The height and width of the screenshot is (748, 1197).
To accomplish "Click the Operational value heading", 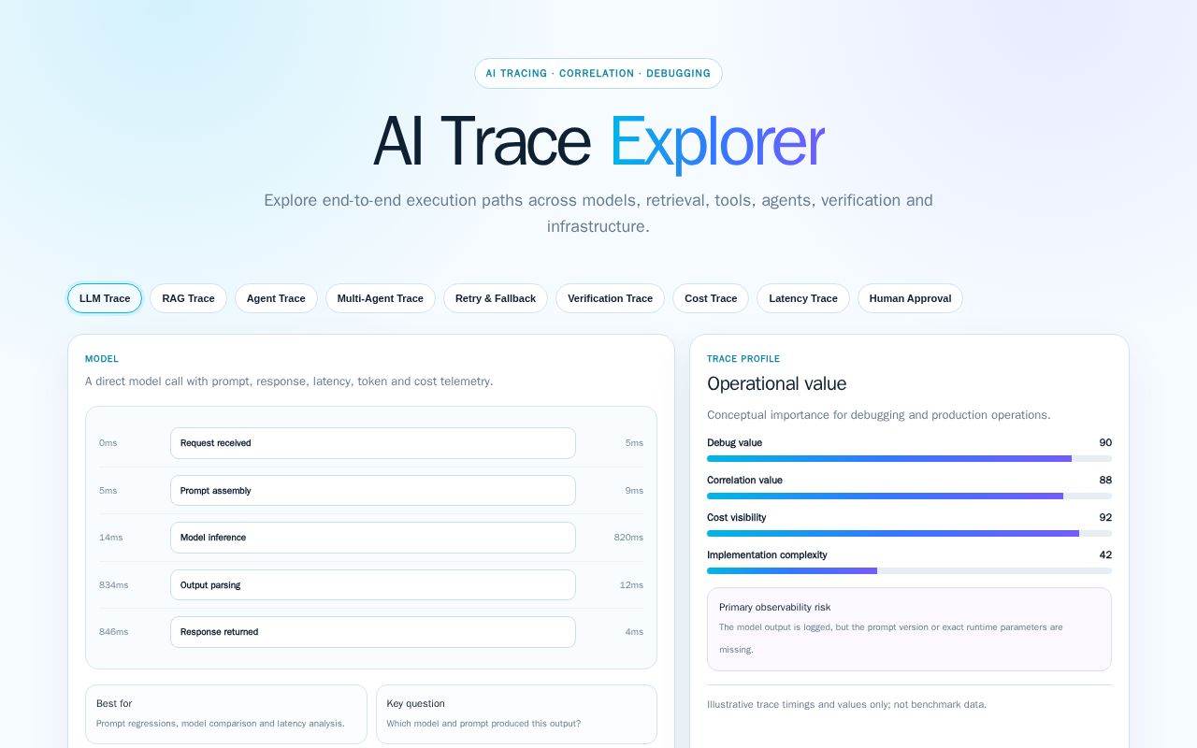I will 776,383.
